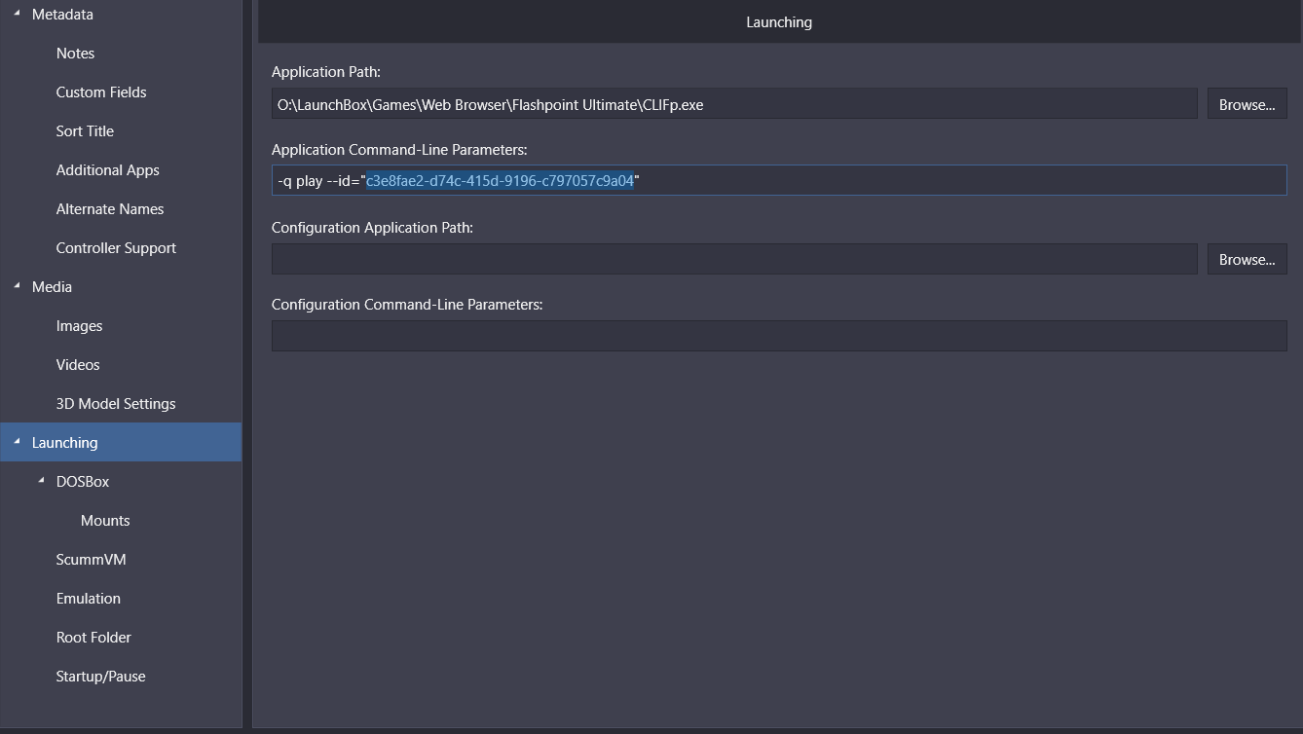Open the Emulation settings page
Image resolution: width=1303 pixels, height=734 pixels.
[88, 599]
